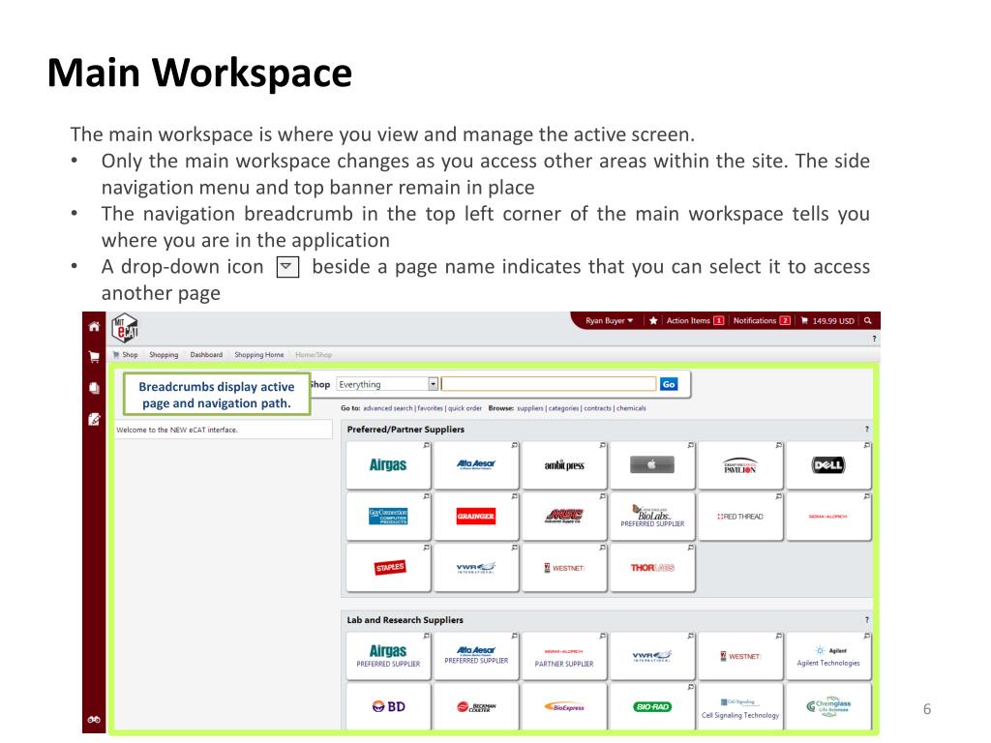This screenshot has height=743, width=991.
Task: Browse by suppliers link
Action: tap(529, 408)
